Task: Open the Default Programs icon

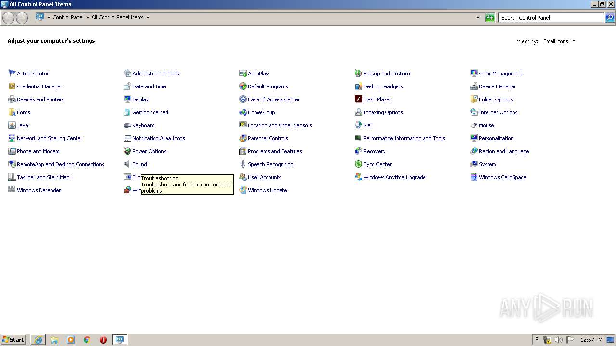Action: 243,86
